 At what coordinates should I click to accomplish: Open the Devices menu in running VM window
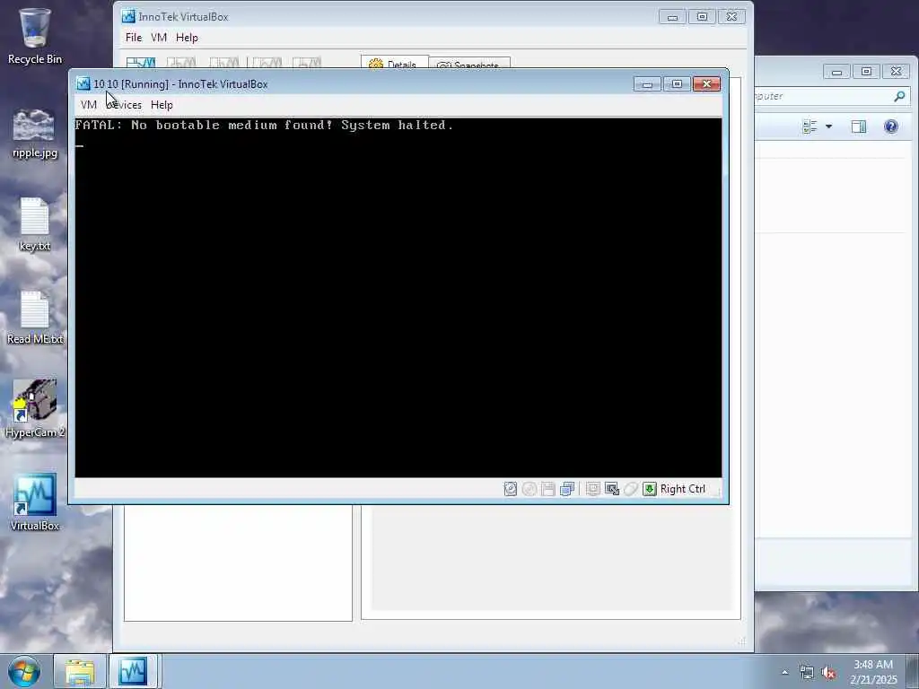click(x=124, y=105)
